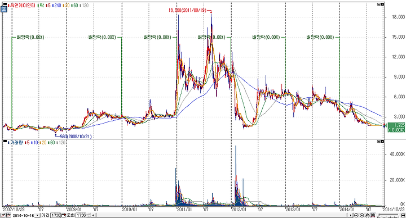Click the split-pane icon in the bottom toolbar
This screenshot has height=218, width=406.
(403, 215)
